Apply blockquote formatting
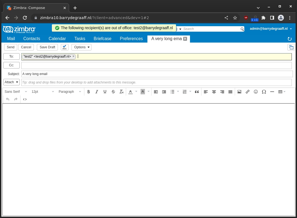This screenshot has width=297, height=218. click(x=197, y=92)
